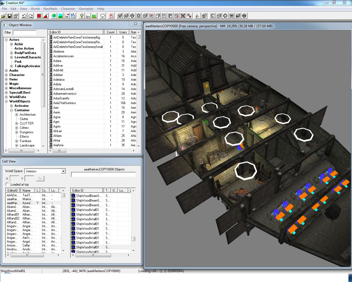Open the Character menu
The width and height of the screenshot is (352, 282).
point(68,9)
